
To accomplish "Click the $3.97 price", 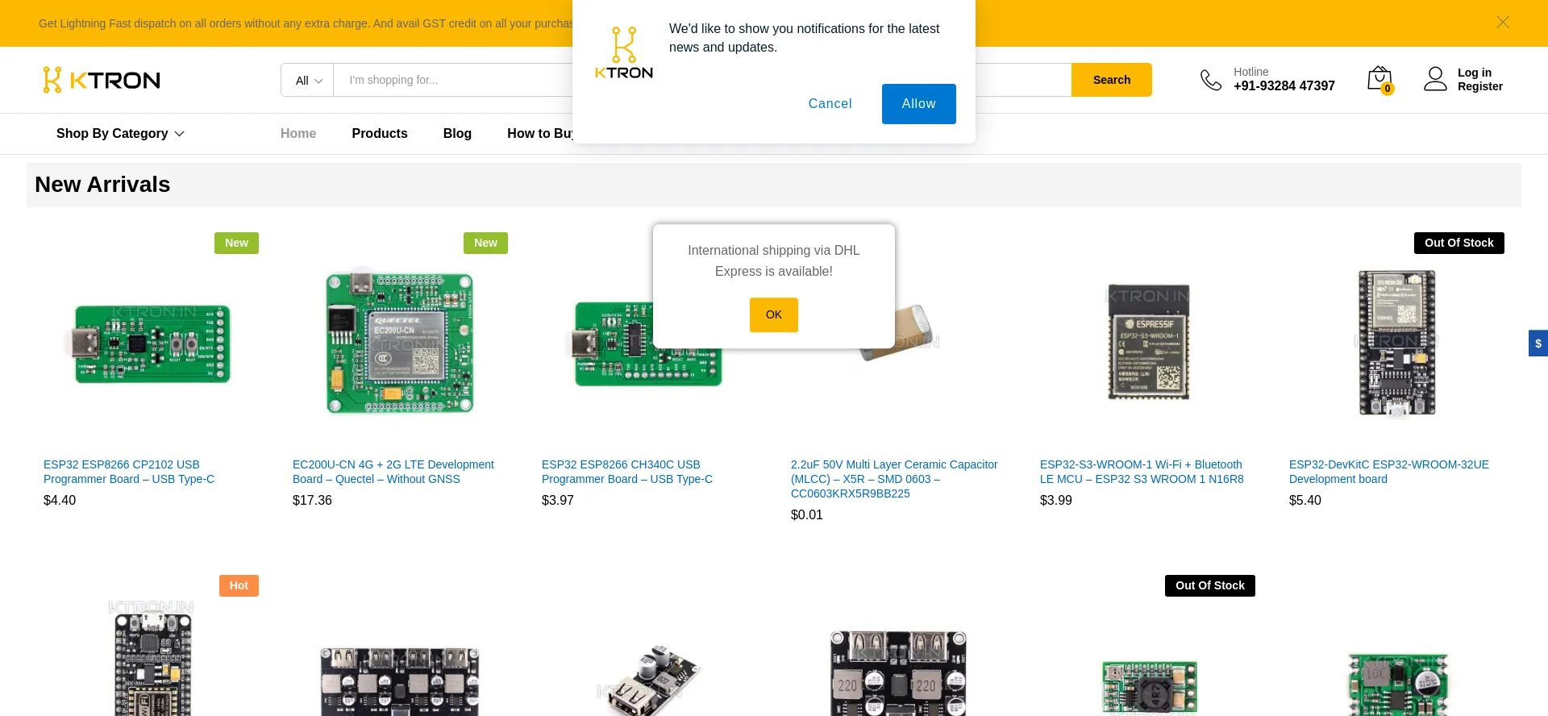I will [x=558, y=501].
